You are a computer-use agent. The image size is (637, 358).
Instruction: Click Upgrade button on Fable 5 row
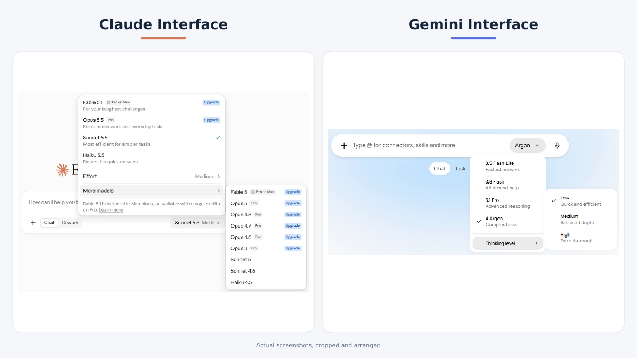[292, 192]
